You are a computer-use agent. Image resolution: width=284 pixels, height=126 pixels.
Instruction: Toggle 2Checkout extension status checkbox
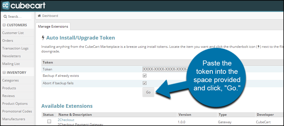click(x=49, y=122)
